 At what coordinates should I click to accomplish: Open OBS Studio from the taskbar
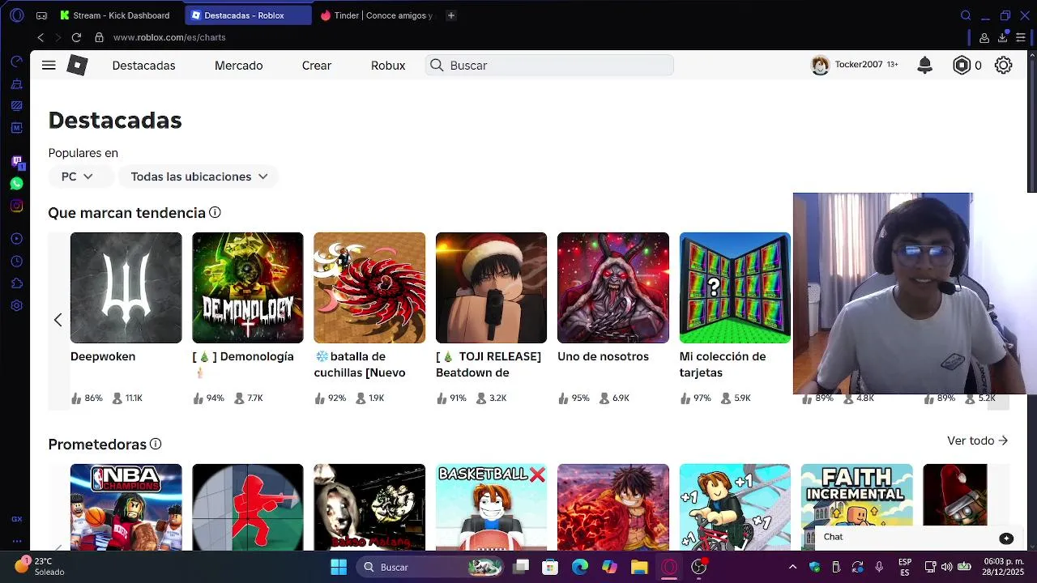point(699,567)
